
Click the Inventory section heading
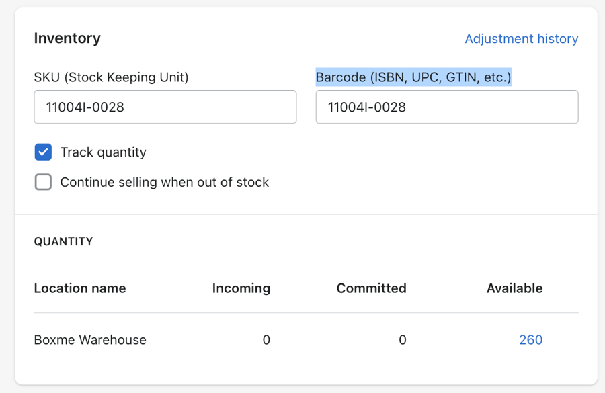tap(67, 38)
